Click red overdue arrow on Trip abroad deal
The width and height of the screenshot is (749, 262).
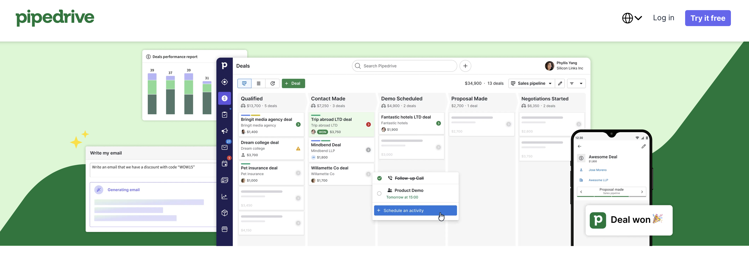click(368, 124)
